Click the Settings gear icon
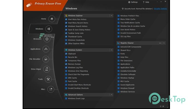 pos(129,2)
